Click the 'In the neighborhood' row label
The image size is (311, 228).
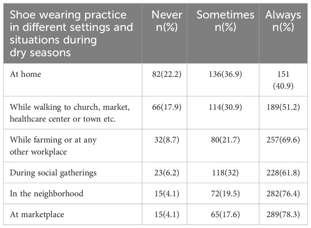coord(47,193)
